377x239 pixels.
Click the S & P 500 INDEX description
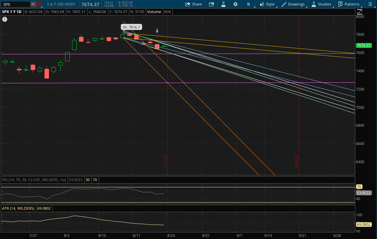[x=61, y=4]
